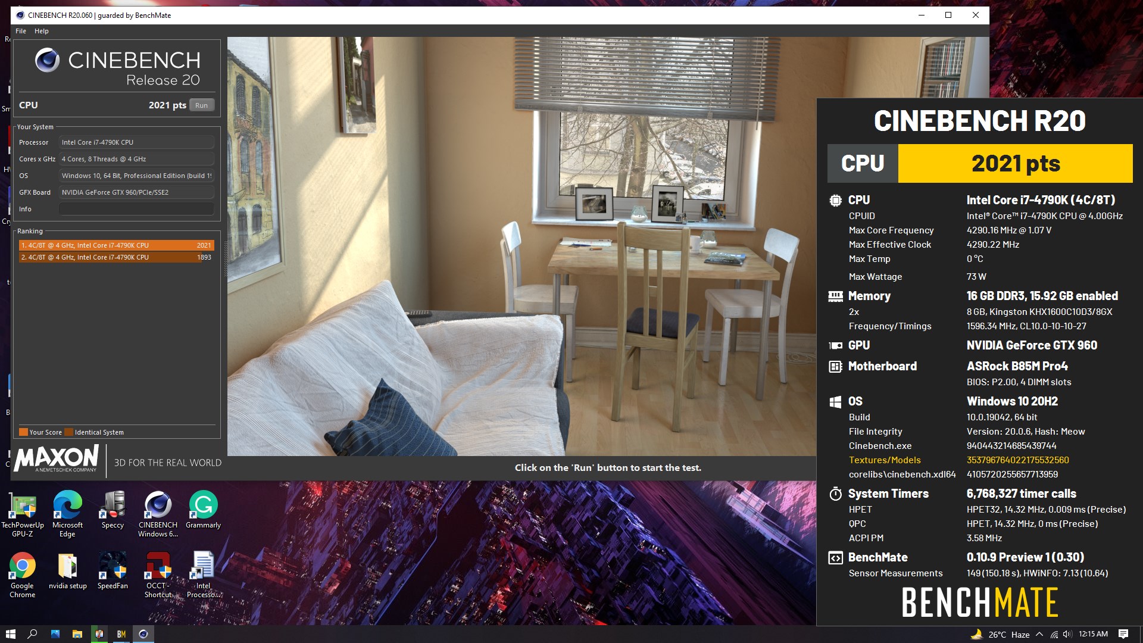The height and width of the screenshot is (643, 1143).
Task: Click the yellow 2021 pts score banner
Action: click(x=1015, y=163)
